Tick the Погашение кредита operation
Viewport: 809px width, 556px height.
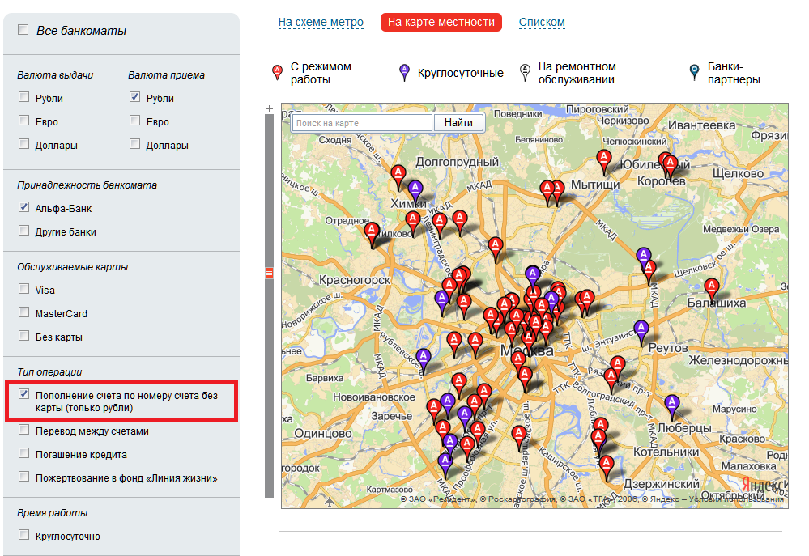tap(23, 454)
